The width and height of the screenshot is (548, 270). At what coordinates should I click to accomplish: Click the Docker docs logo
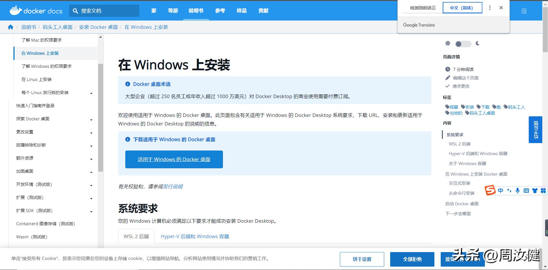coord(35,11)
